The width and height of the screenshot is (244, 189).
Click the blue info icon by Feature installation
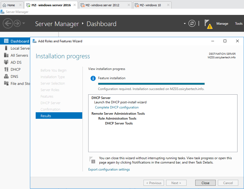coord(93,78)
